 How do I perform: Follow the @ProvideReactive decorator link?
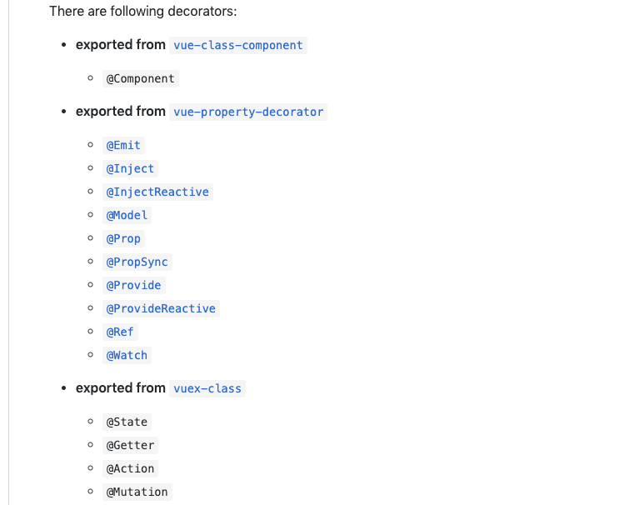tap(161, 308)
